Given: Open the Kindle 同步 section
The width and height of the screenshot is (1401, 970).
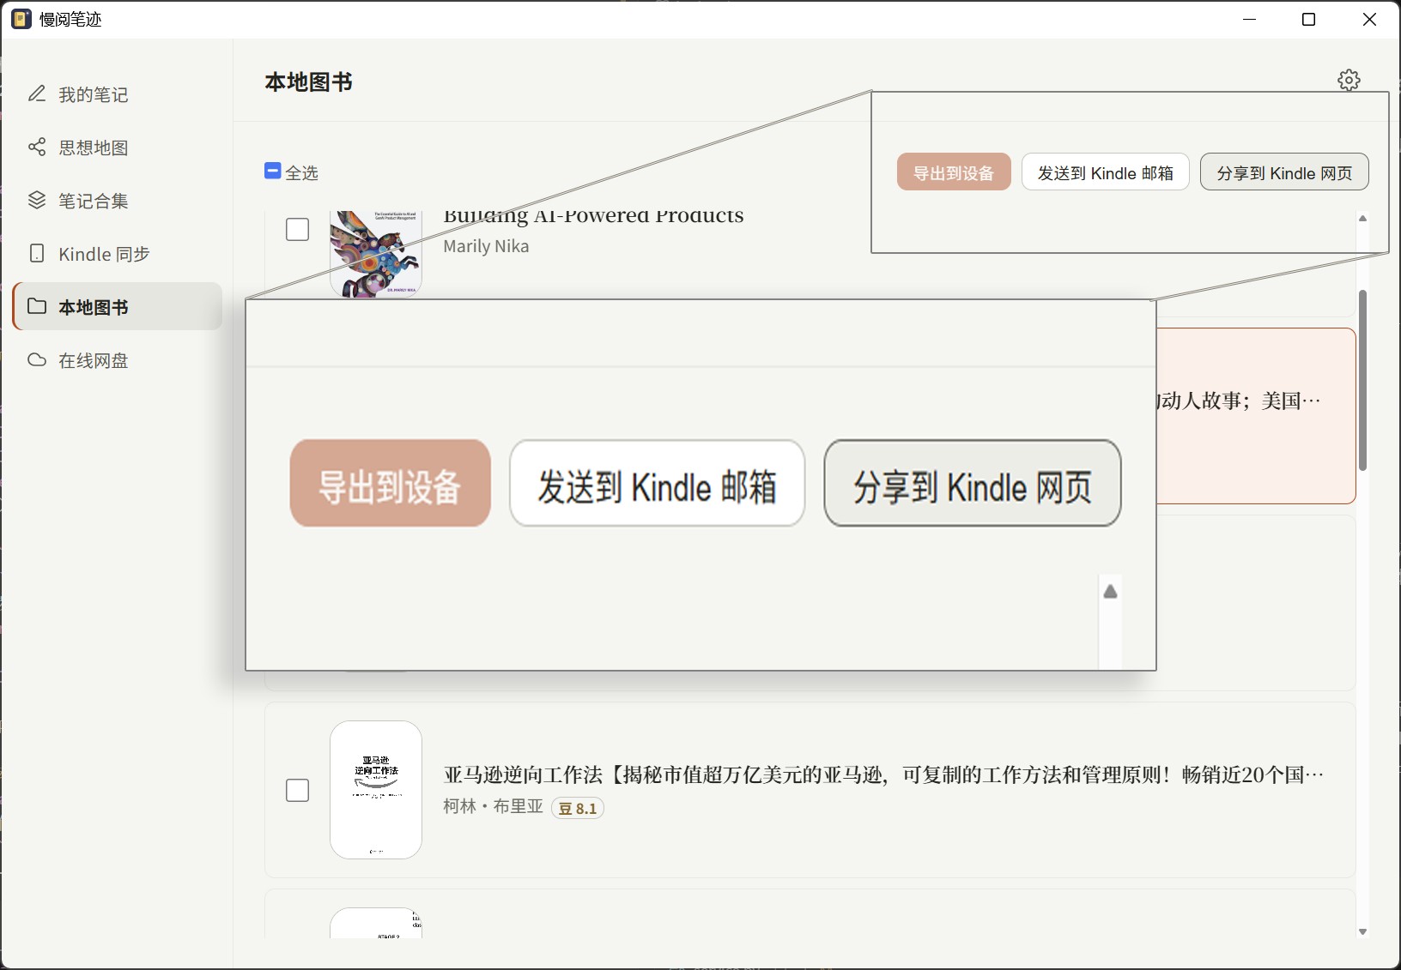Looking at the screenshot, I should point(117,254).
